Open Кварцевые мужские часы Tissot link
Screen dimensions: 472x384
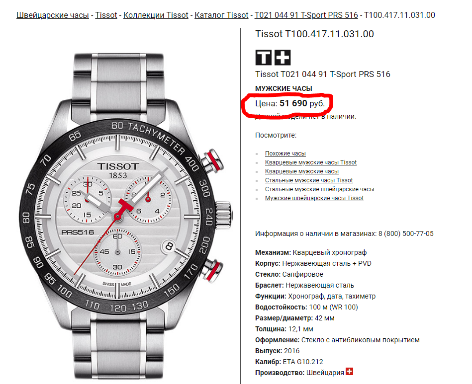click(x=311, y=162)
